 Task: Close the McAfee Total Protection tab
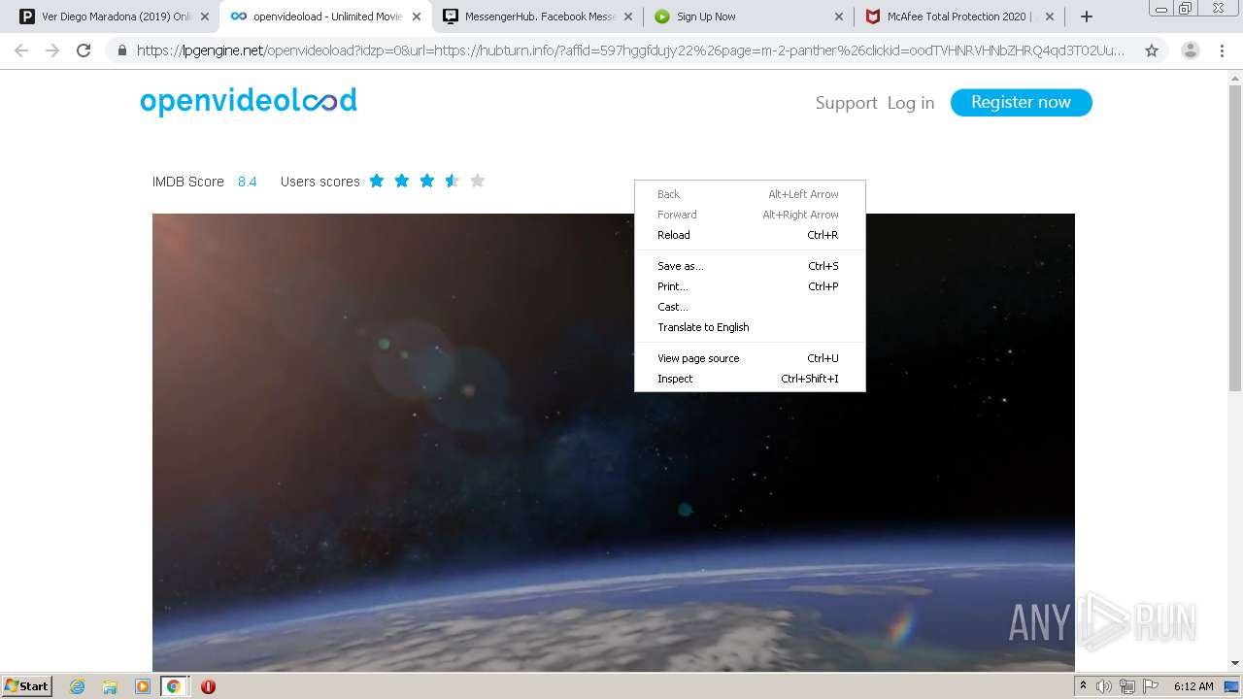click(1050, 17)
